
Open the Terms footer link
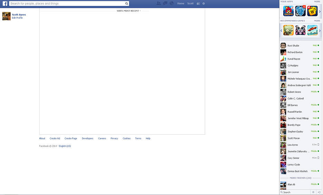138,138
